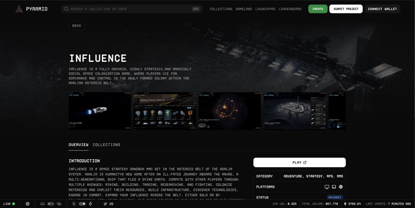Select the Overview tab

79,145
